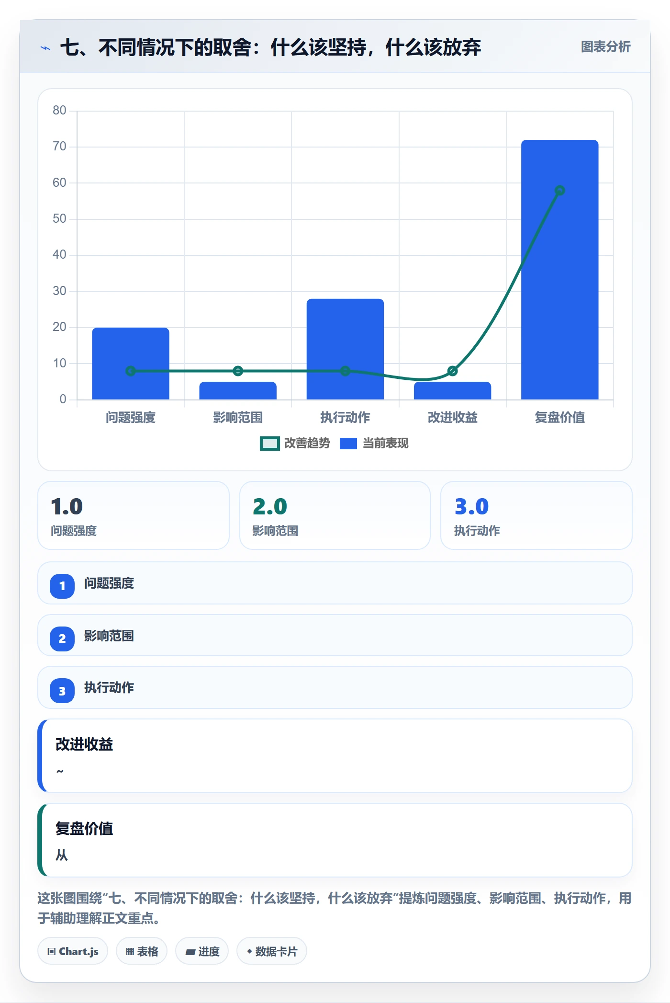Open the 1.0 问题强度 data card
The image size is (670, 1003).
click(x=134, y=515)
